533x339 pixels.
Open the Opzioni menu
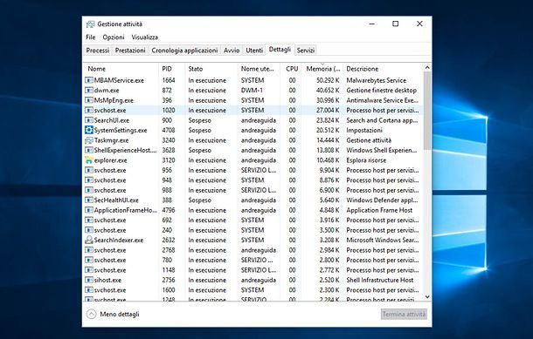click(x=114, y=37)
